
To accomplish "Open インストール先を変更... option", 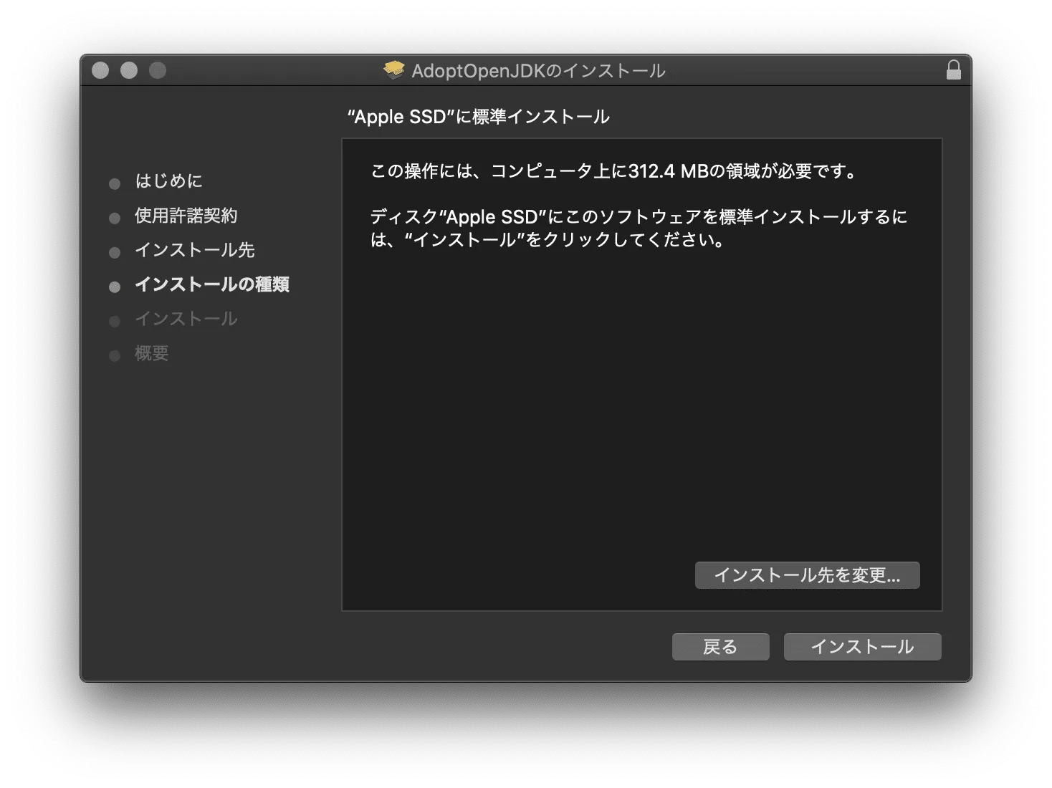I will [807, 575].
